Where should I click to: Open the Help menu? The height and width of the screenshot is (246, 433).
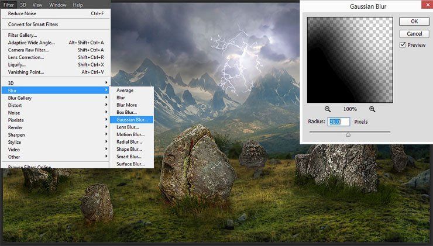[78, 5]
